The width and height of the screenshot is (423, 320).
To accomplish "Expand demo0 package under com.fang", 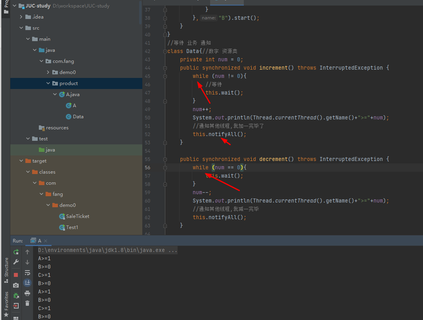I will point(48,72).
